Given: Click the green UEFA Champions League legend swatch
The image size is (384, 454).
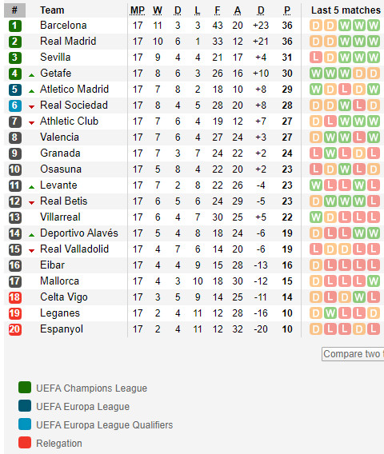Looking at the screenshot, I should (25, 388).
